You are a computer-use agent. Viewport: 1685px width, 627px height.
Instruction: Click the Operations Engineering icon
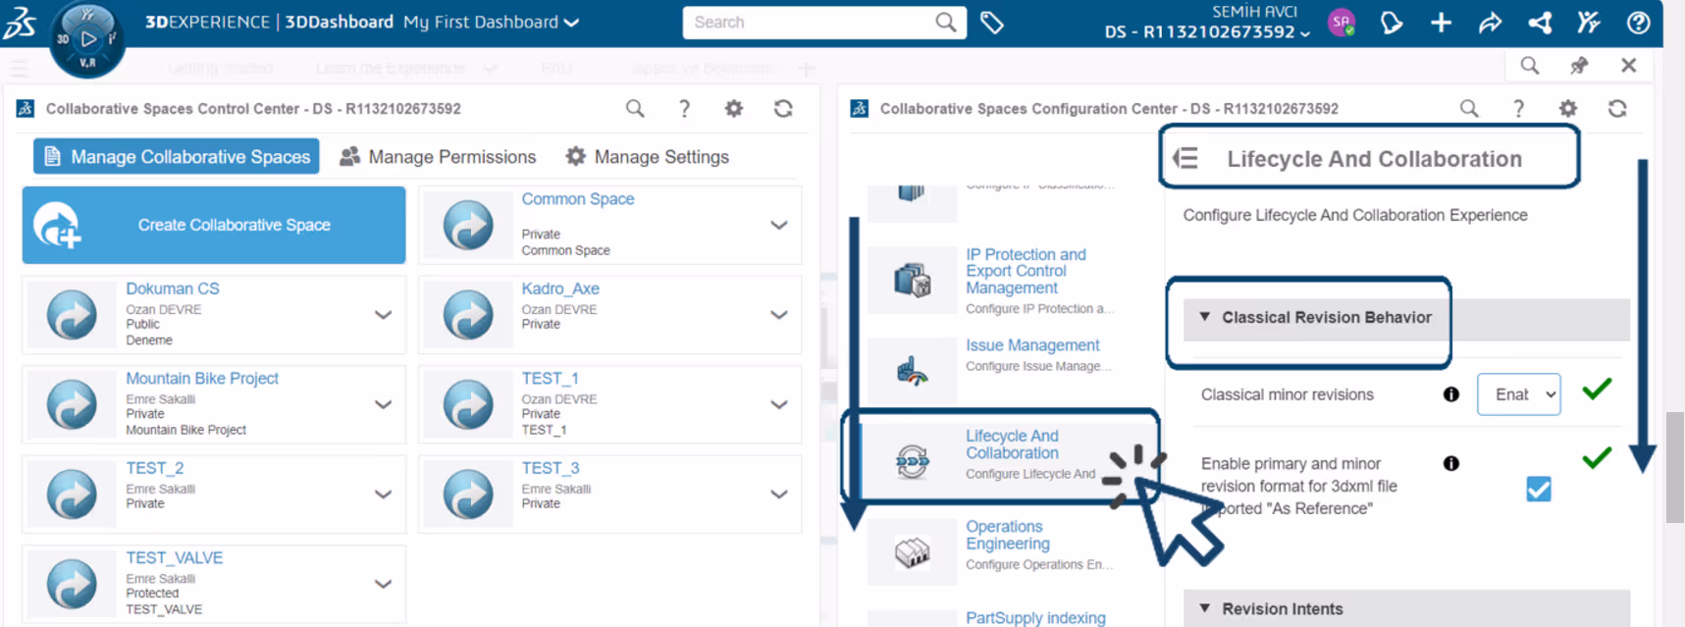coord(913,552)
